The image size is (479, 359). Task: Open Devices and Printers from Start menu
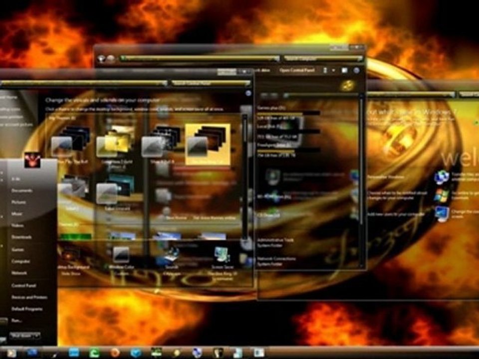pyautogui.click(x=29, y=297)
